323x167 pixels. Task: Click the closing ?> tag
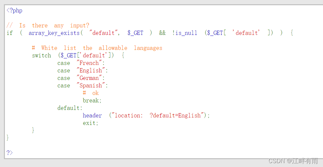10,153
